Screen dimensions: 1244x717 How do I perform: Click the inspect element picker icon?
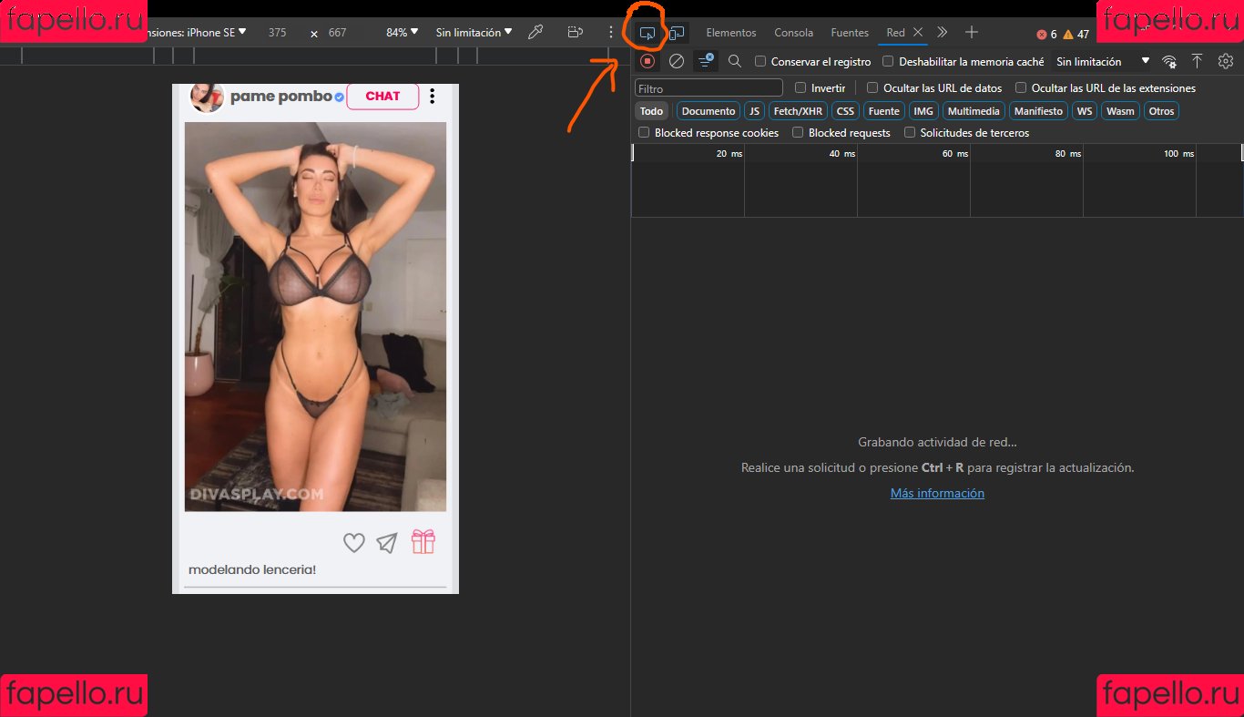click(647, 33)
